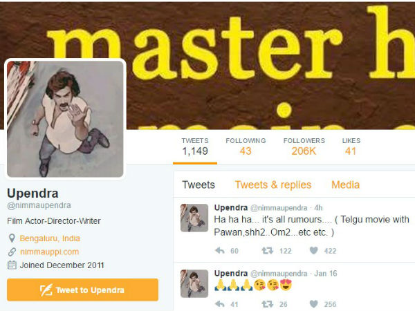415x311 pixels.
Task: Switch to the Media tab
Action: 345,185
